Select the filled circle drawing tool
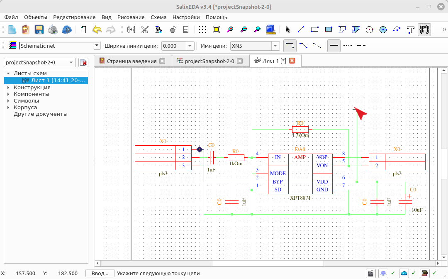The width and height of the screenshot is (448, 279). pos(383,29)
